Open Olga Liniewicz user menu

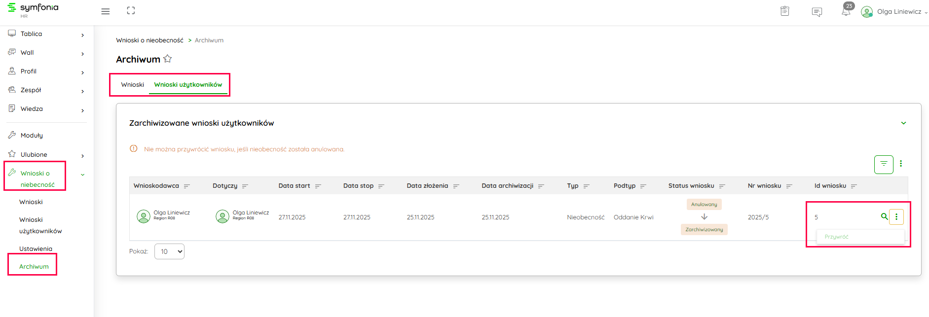coord(894,12)
